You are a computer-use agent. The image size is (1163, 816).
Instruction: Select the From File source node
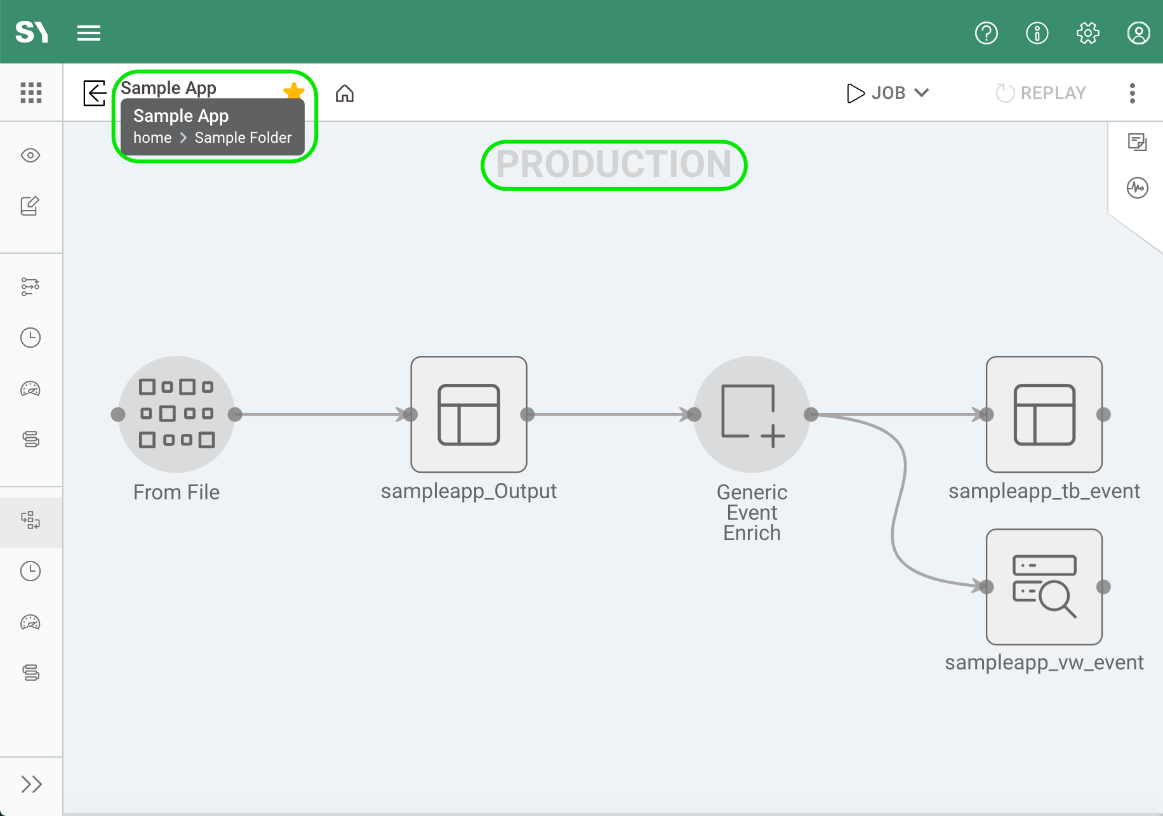176,414
